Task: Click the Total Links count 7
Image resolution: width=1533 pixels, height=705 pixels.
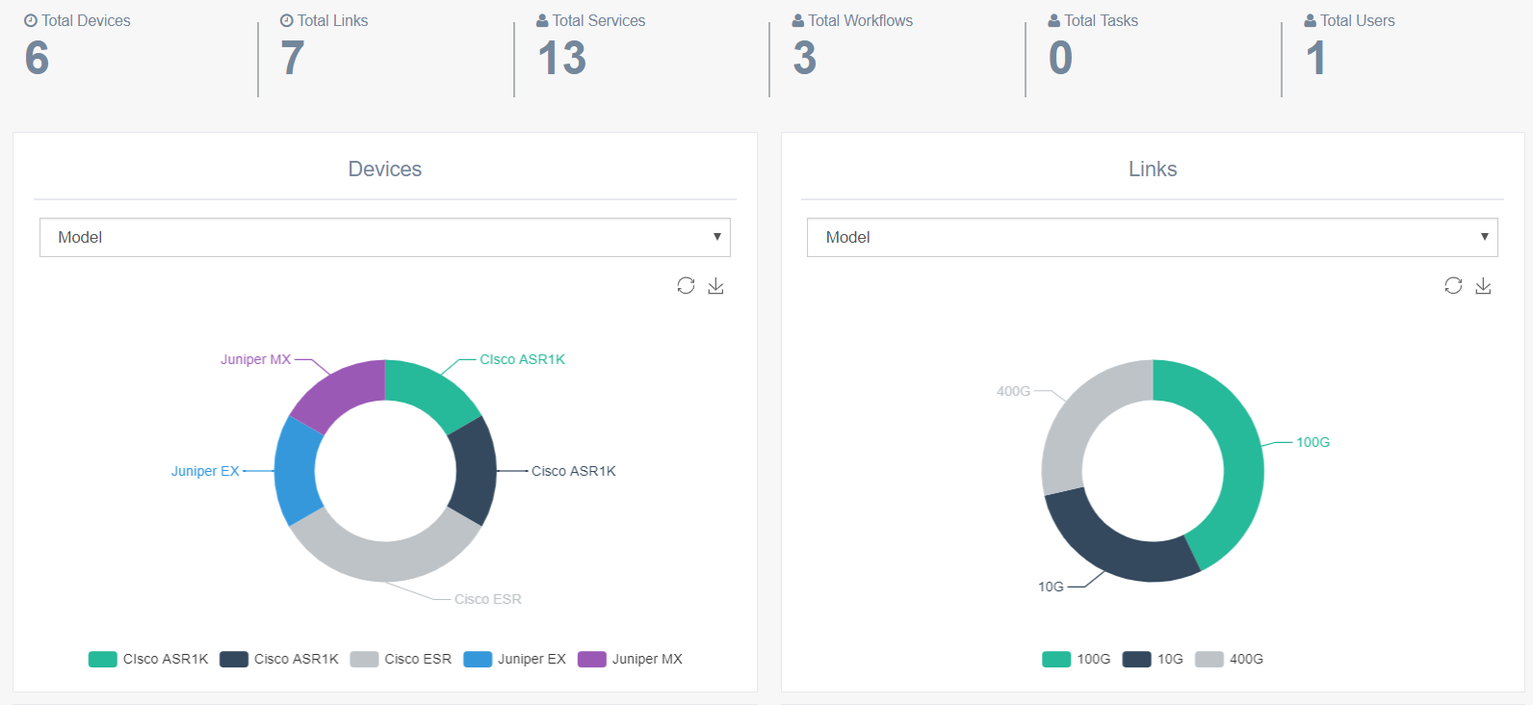Action: tap(293, 58)
